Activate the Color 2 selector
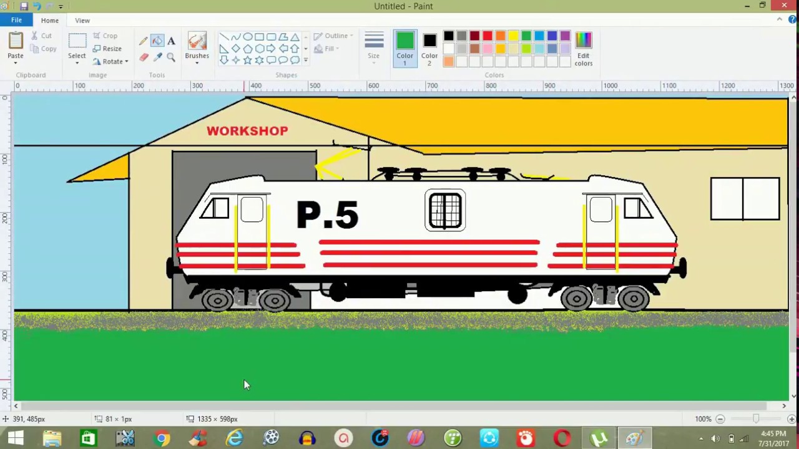Screen dimensions: 799x449 coord(429,49)
